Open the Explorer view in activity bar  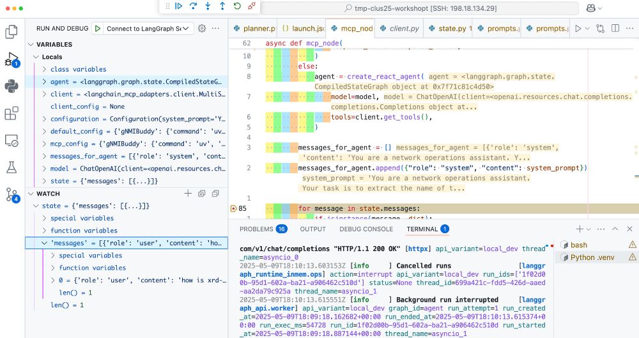(12, 31)
